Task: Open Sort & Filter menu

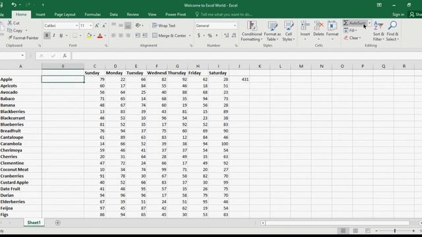Action: [378, 31]
